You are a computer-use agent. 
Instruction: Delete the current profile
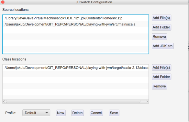pos(77,113)
